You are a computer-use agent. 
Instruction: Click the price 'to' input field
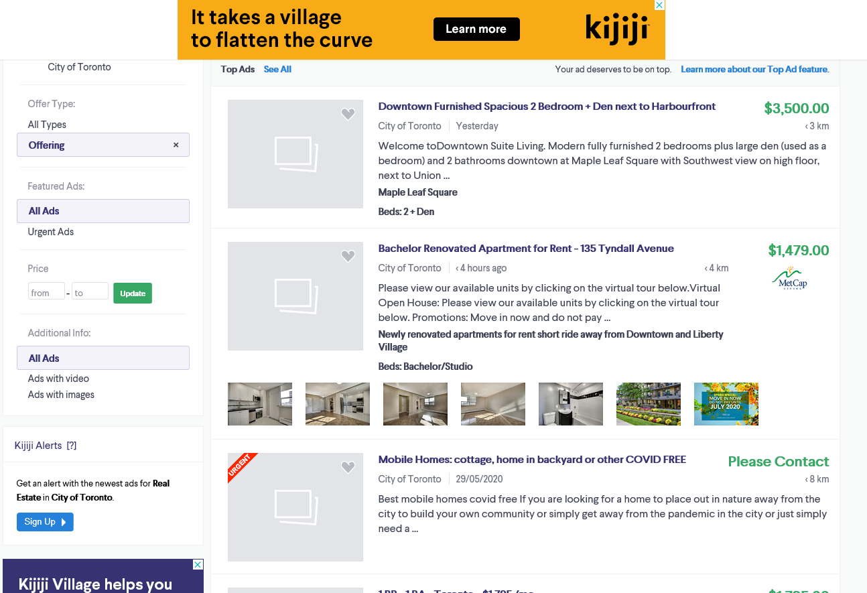click(x=90, y=292)
